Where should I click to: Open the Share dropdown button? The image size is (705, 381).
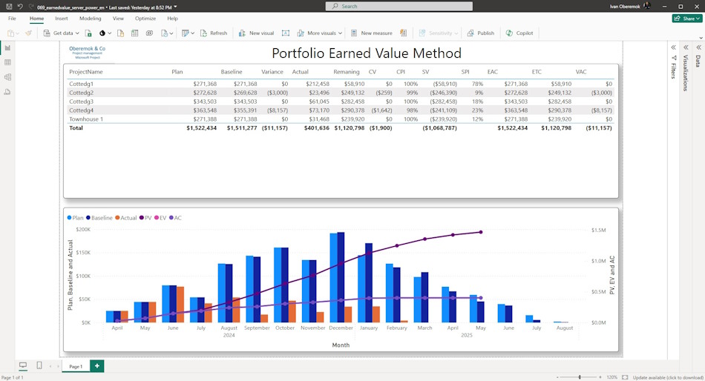point(687,19)
